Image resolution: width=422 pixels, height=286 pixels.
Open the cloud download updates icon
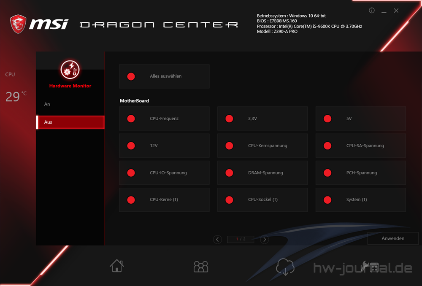click(x=285, y=267)
